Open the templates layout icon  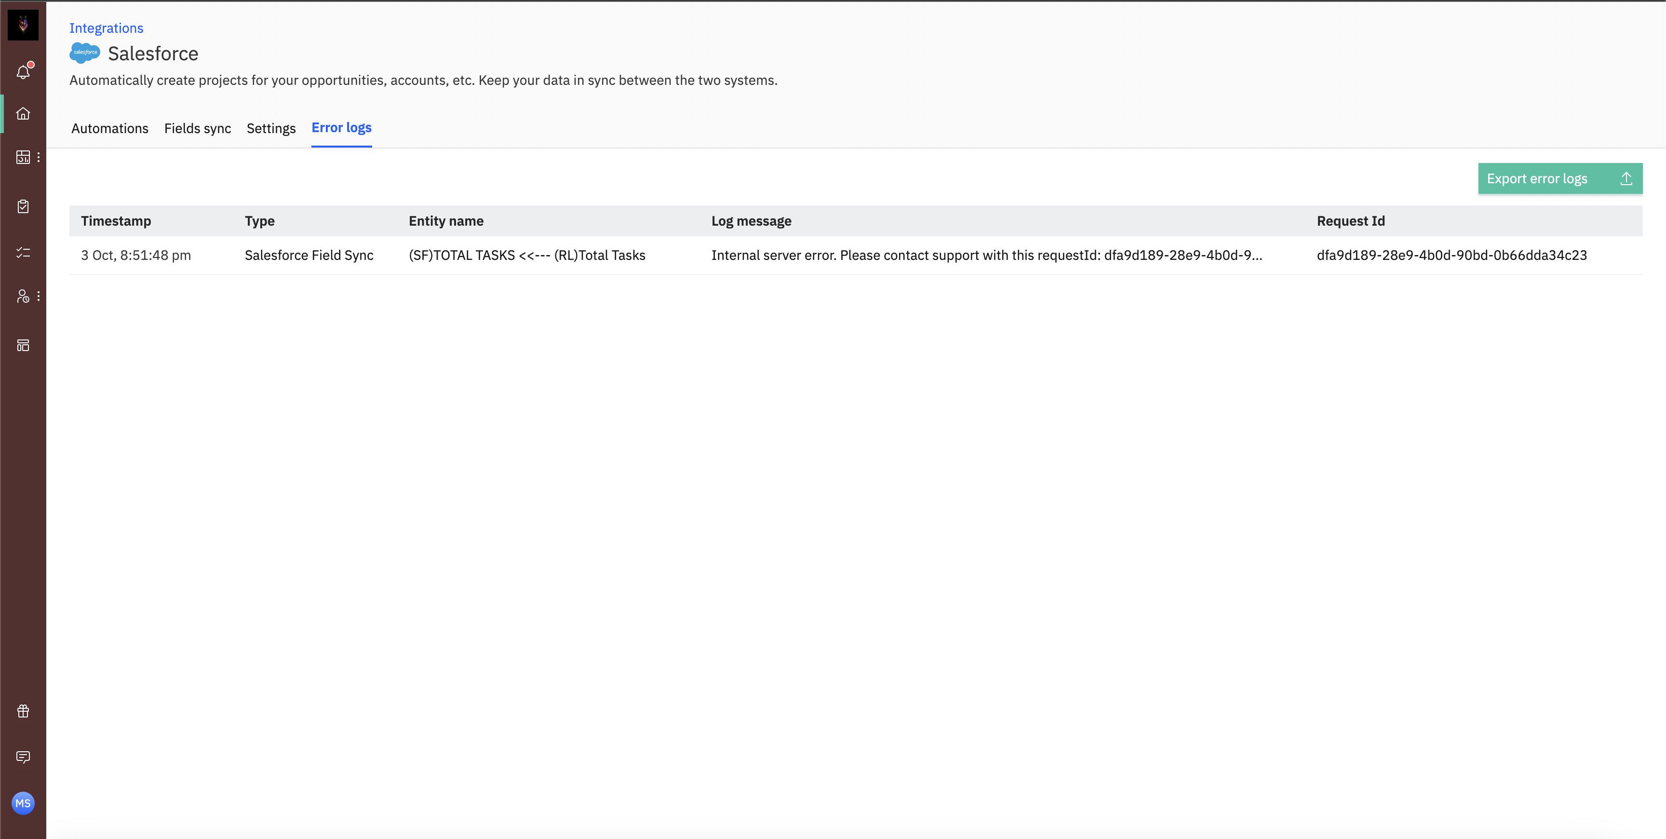[x=23, y=345]
